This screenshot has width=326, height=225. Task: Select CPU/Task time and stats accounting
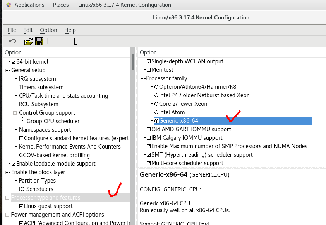[63, 96]
